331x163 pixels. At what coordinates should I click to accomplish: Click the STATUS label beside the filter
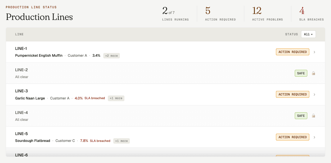coord(292,34)
